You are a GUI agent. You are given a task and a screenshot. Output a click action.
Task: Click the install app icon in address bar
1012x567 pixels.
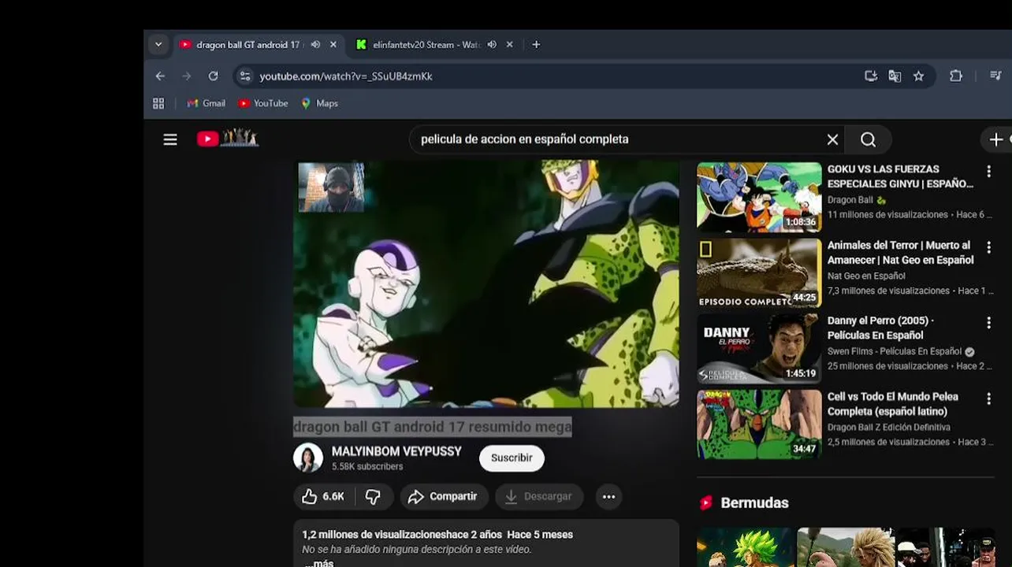click(x=871, y=76)
